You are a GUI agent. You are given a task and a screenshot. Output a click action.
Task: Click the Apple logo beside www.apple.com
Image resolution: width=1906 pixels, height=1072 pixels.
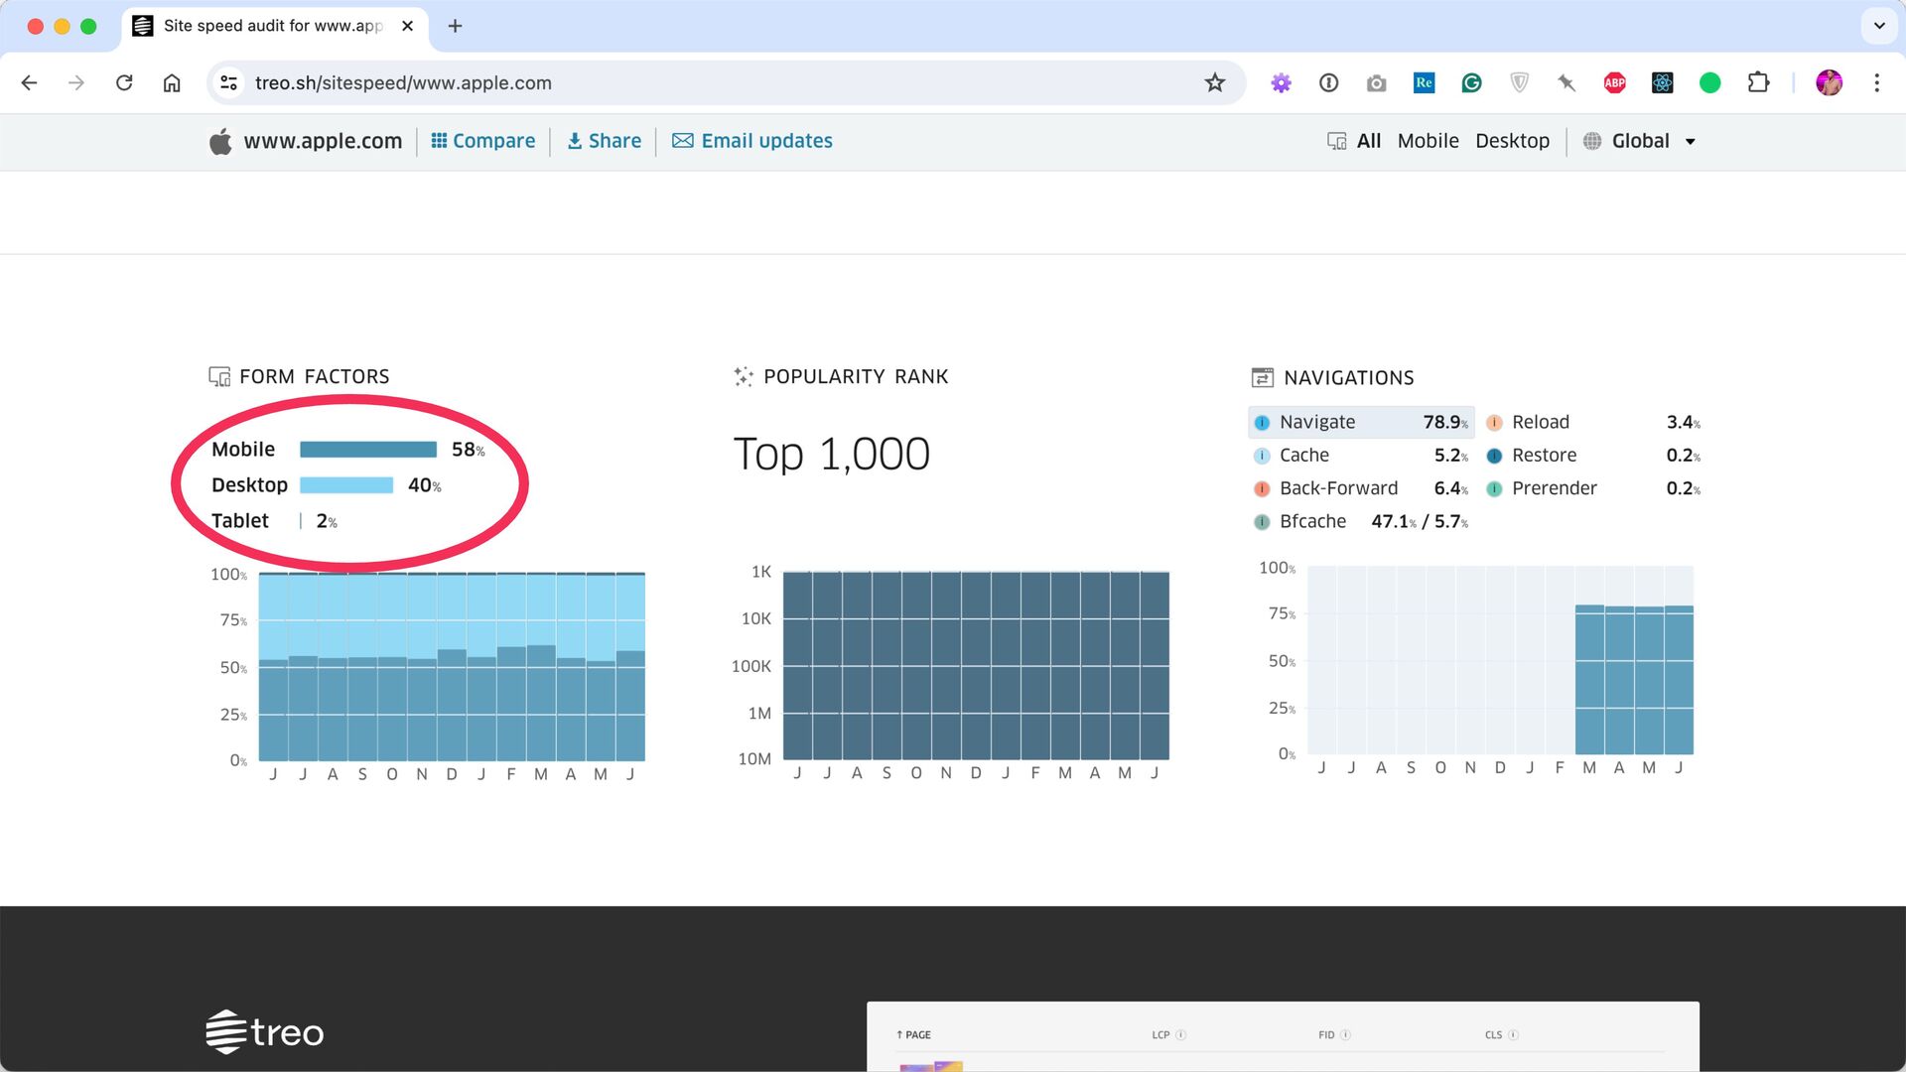click(x=220, y=141)
